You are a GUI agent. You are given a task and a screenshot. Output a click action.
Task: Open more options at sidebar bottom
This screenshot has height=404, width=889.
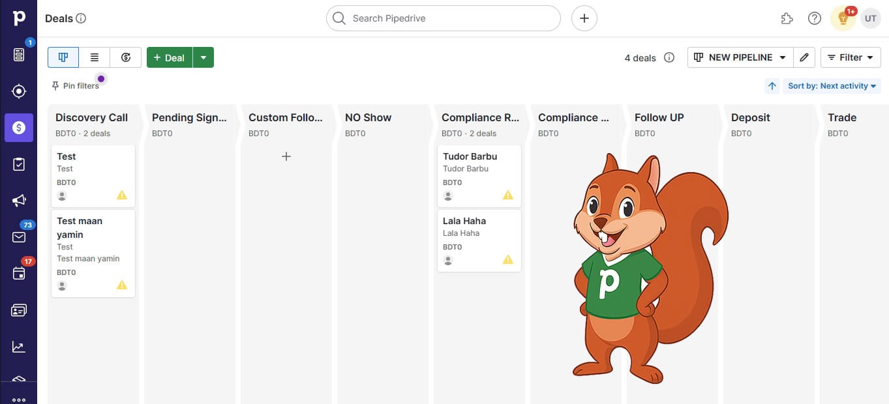click(x=19, y=399)
